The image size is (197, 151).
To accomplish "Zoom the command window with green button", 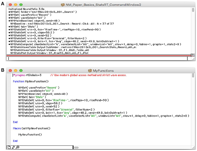I will [21, 5].
